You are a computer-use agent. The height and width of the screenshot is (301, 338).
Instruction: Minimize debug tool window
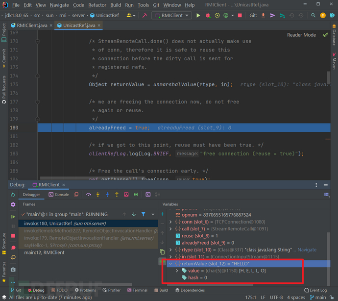325,185
